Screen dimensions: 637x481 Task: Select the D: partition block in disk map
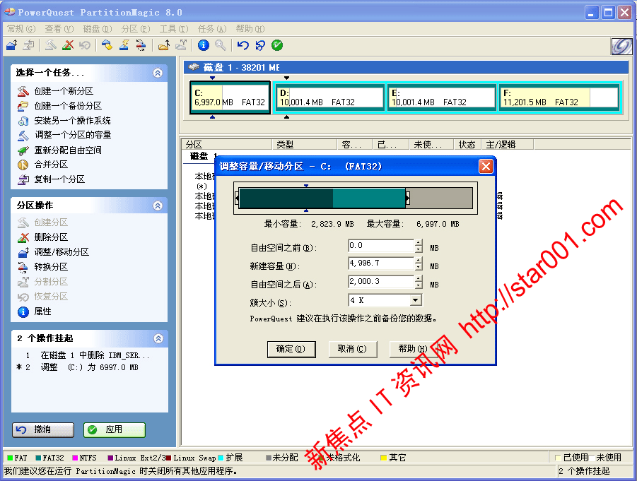coord(330,97)
